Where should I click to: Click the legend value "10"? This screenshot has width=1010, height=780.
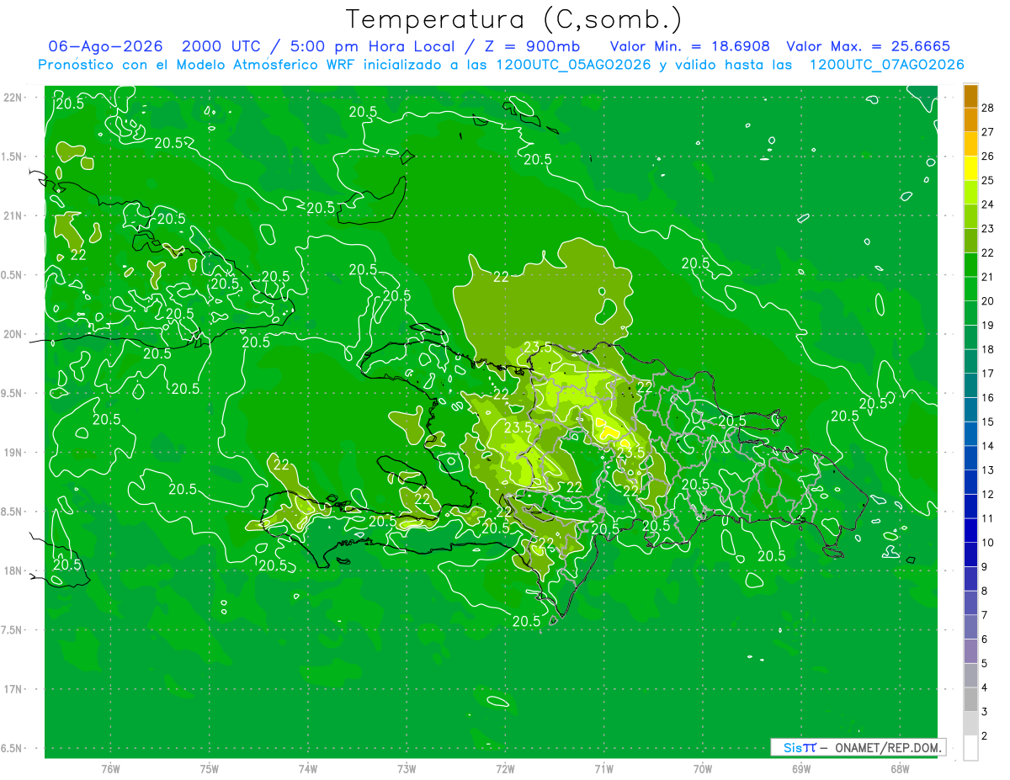pyautogui.click(x=987, y=543)
